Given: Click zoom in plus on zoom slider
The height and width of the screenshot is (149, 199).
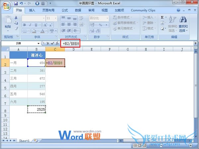Looking at the screenshot, I should (x=191, y=145).
